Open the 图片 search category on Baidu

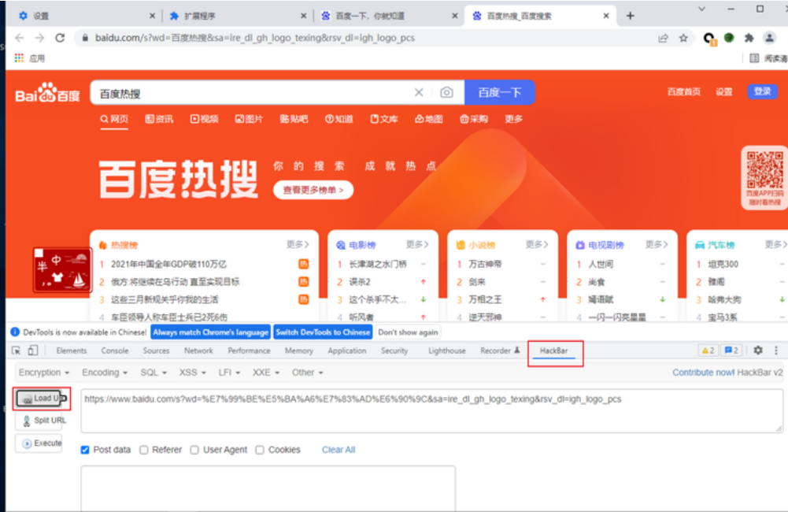click(x=247, y=119)
